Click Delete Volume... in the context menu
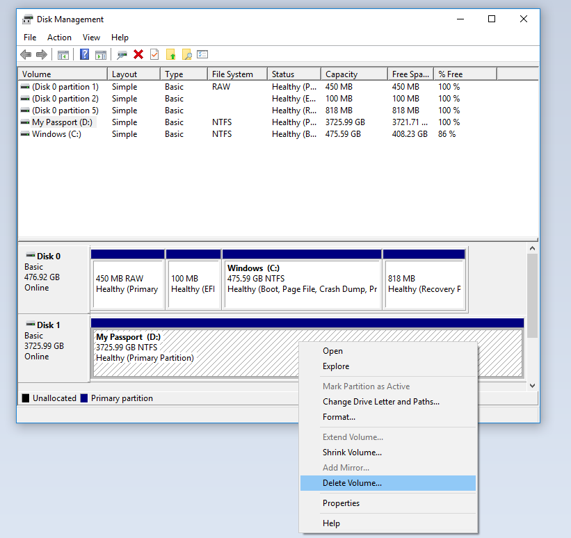This screenshot has width=571, height=538. 388,483
